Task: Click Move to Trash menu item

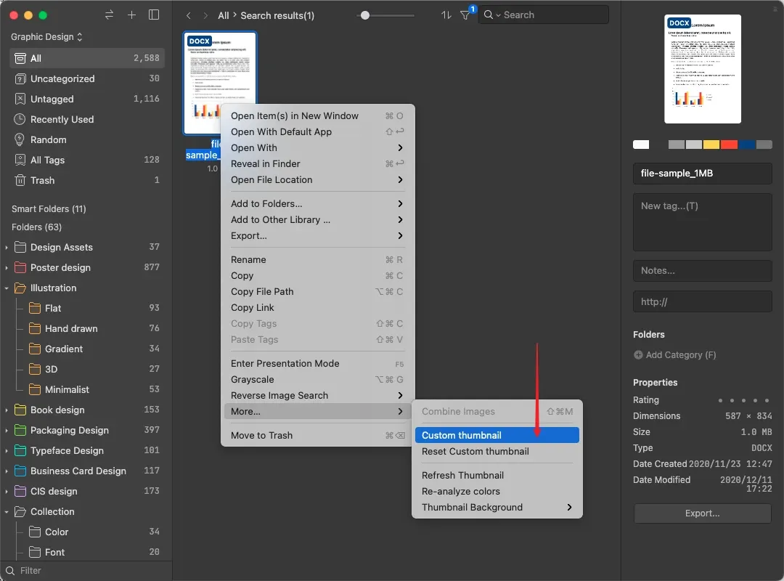Action: tap(261, 435)
